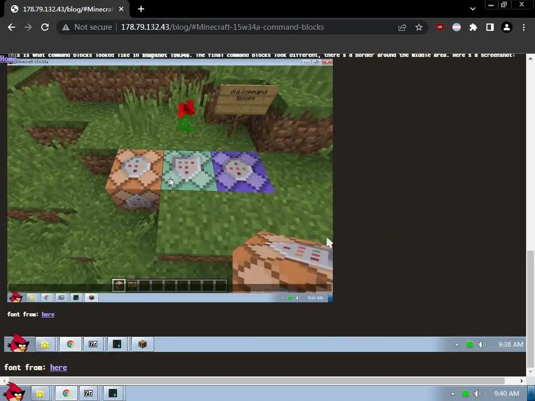The width and height of the screenshot is (535, 401).
Task: Close the 178.79.132.43/blog tab
Action: tap(121, 9)
